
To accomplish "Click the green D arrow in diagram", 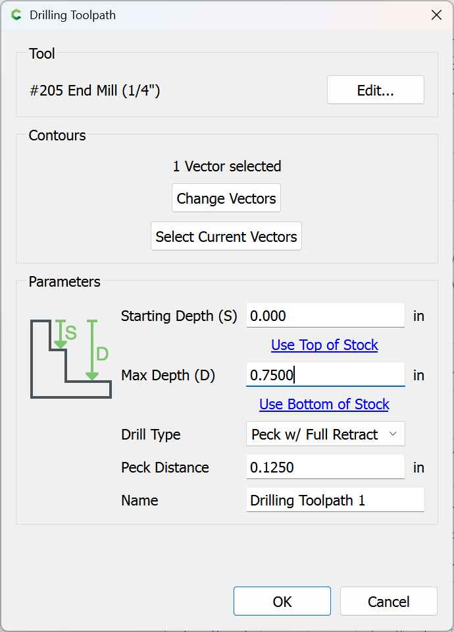I will [x=92, y=351].
